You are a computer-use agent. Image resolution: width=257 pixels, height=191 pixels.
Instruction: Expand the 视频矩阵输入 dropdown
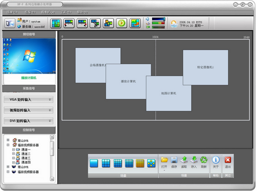click(x=29, y=110)
